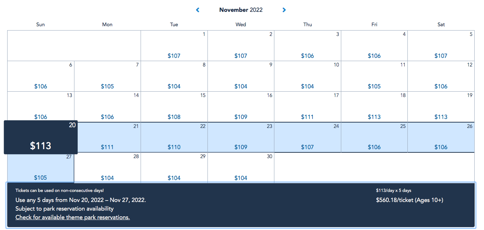The image size is (484, 230).
Task: Go to the previous month arrow
Action: pyautogui.click(x=198, y=10)
